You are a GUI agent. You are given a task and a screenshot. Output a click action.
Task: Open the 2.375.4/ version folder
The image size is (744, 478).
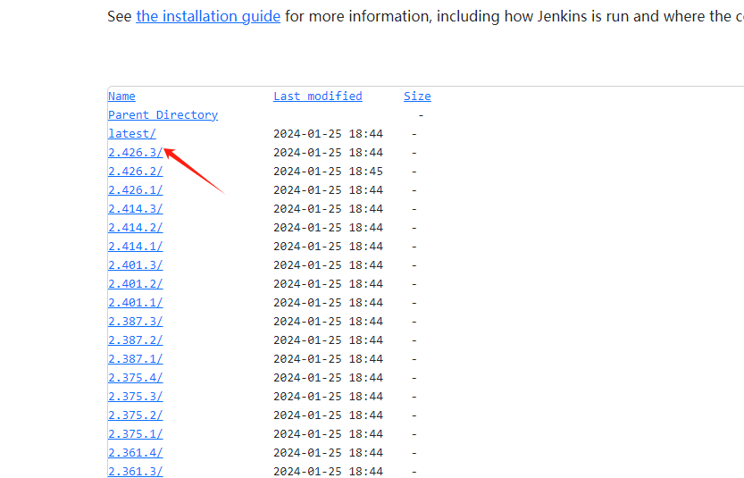135,377
